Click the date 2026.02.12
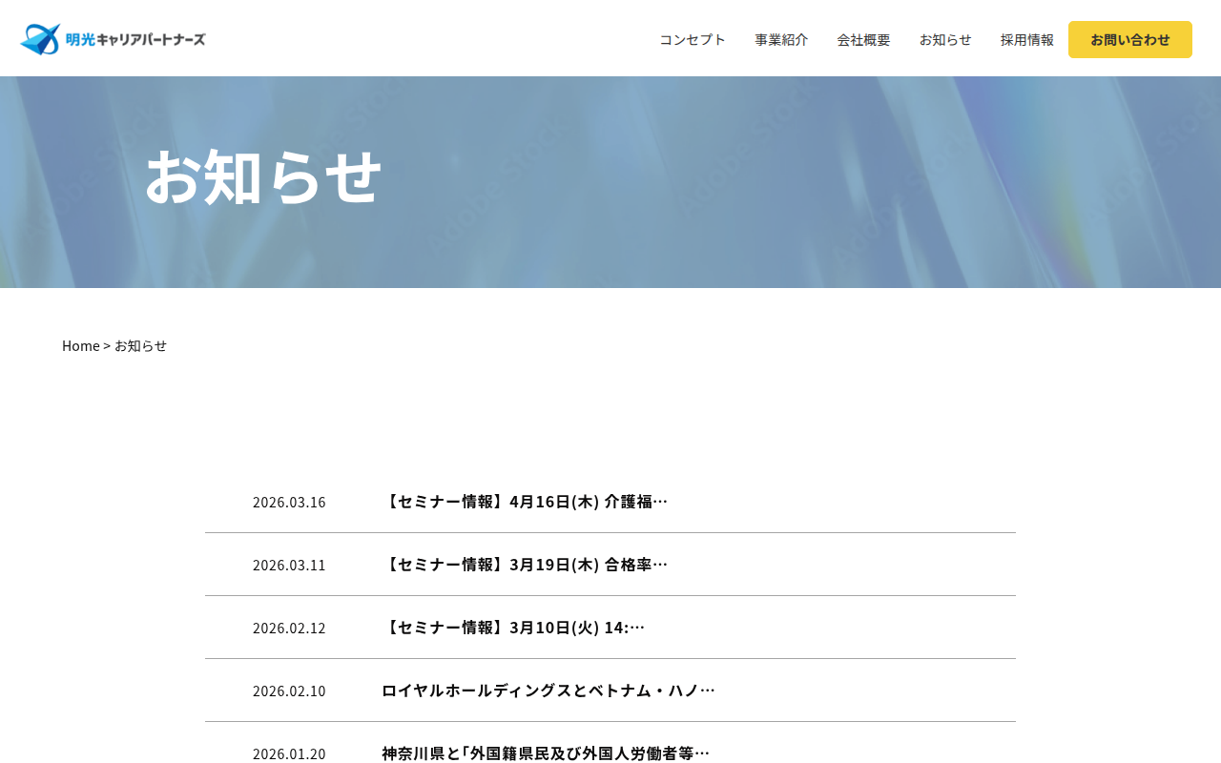Screen dimensions: 1221x763 [x=289, y=628]
